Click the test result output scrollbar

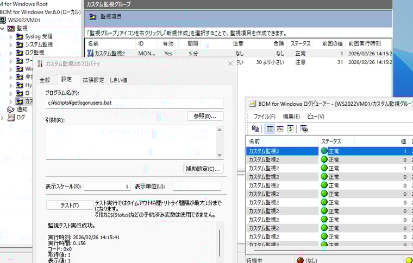click(x=220, y=243)
